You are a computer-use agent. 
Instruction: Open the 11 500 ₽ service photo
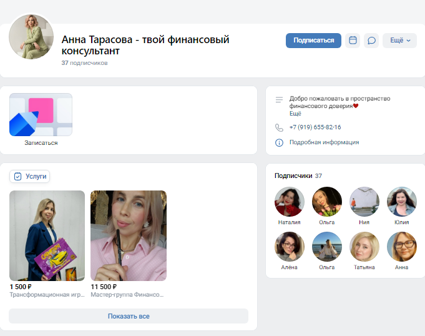pos(129,235)
